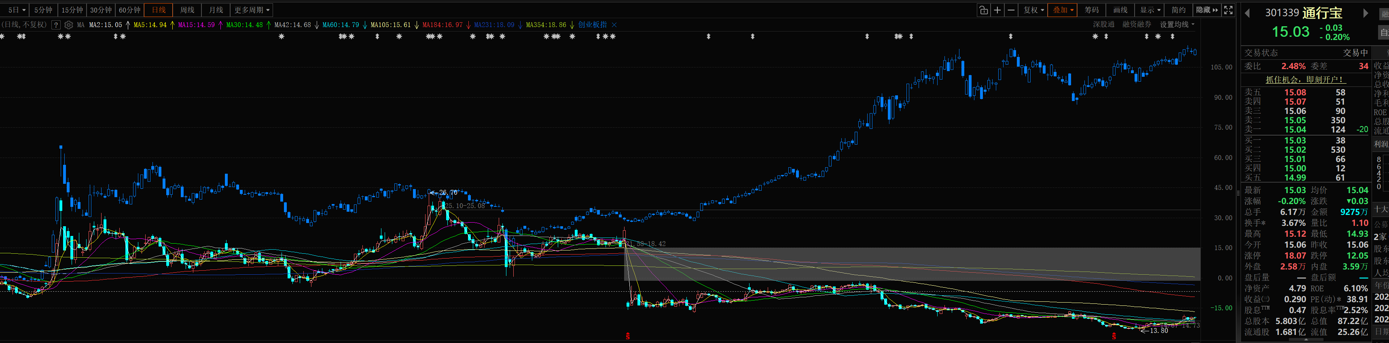
Task: Select 卖二 ask price 15.05
Action: tap(1295, 120)
